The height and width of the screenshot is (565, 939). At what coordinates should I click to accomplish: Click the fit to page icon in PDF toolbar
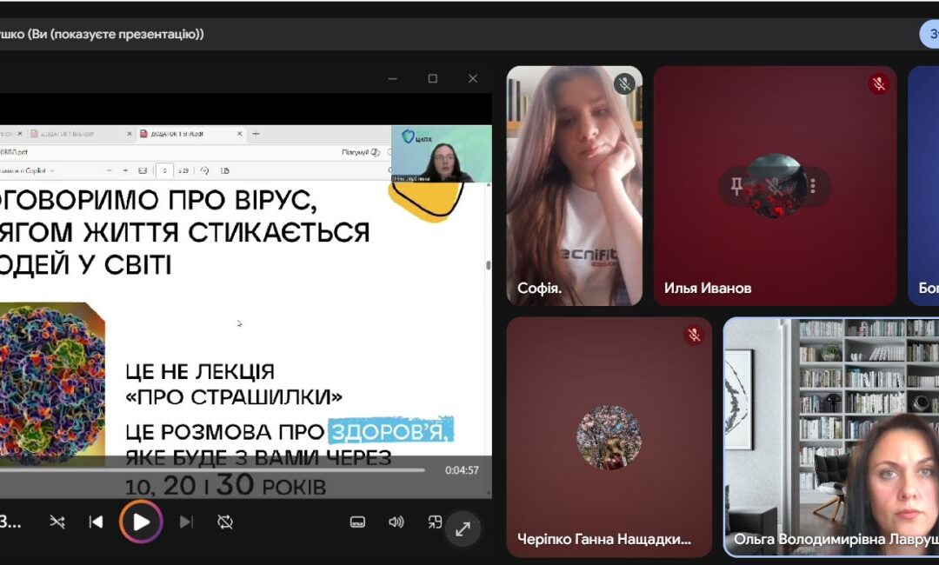tap(143, 170)
